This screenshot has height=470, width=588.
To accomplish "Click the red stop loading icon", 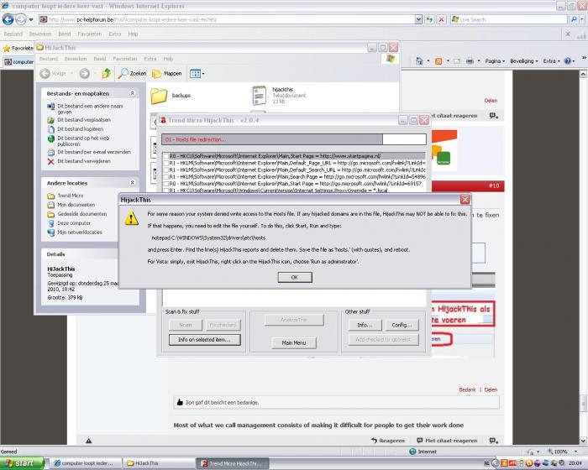I will click(441, 19).
